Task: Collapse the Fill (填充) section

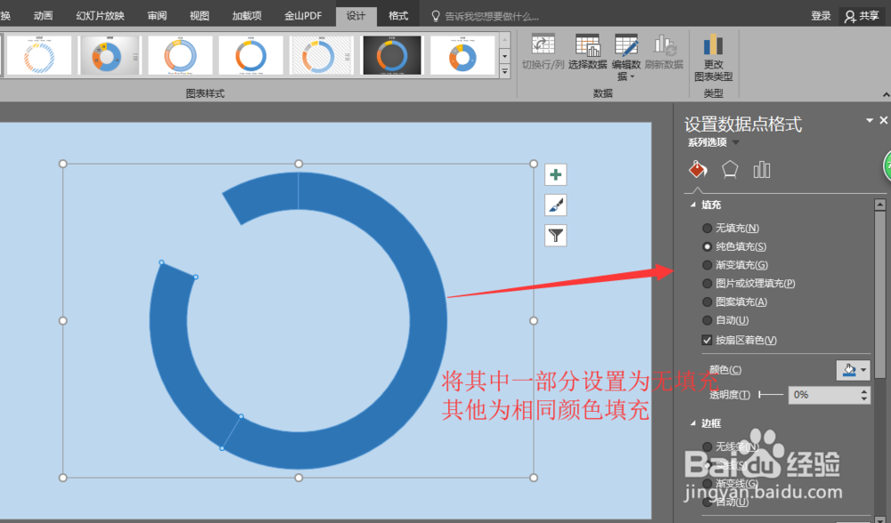Action: tap(692, 205)
